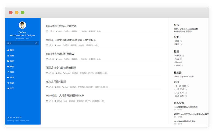Click the GitHub icon in sidebar footer

click(x=8, y=117)
